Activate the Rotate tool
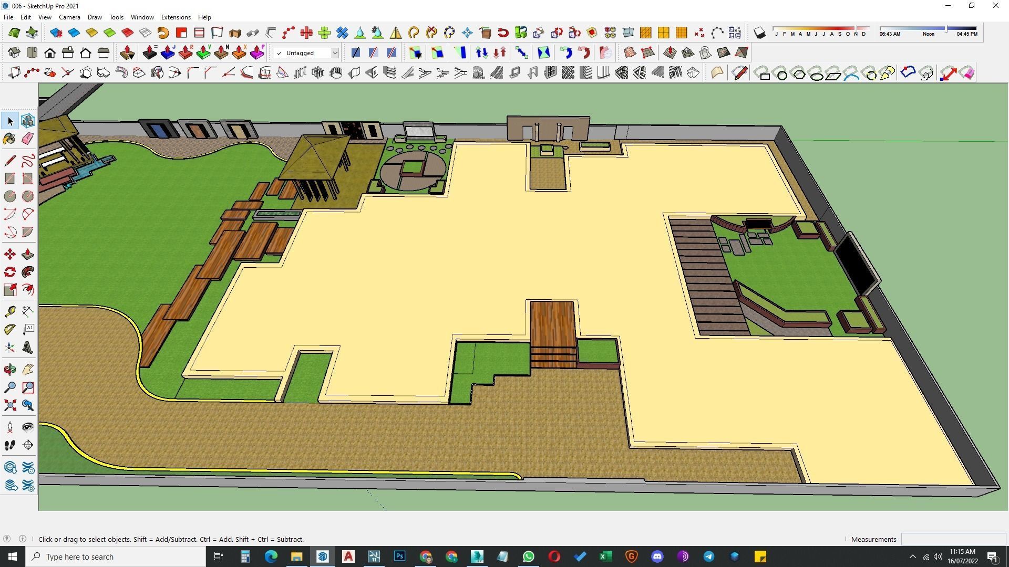 click(x=9, y=272)
